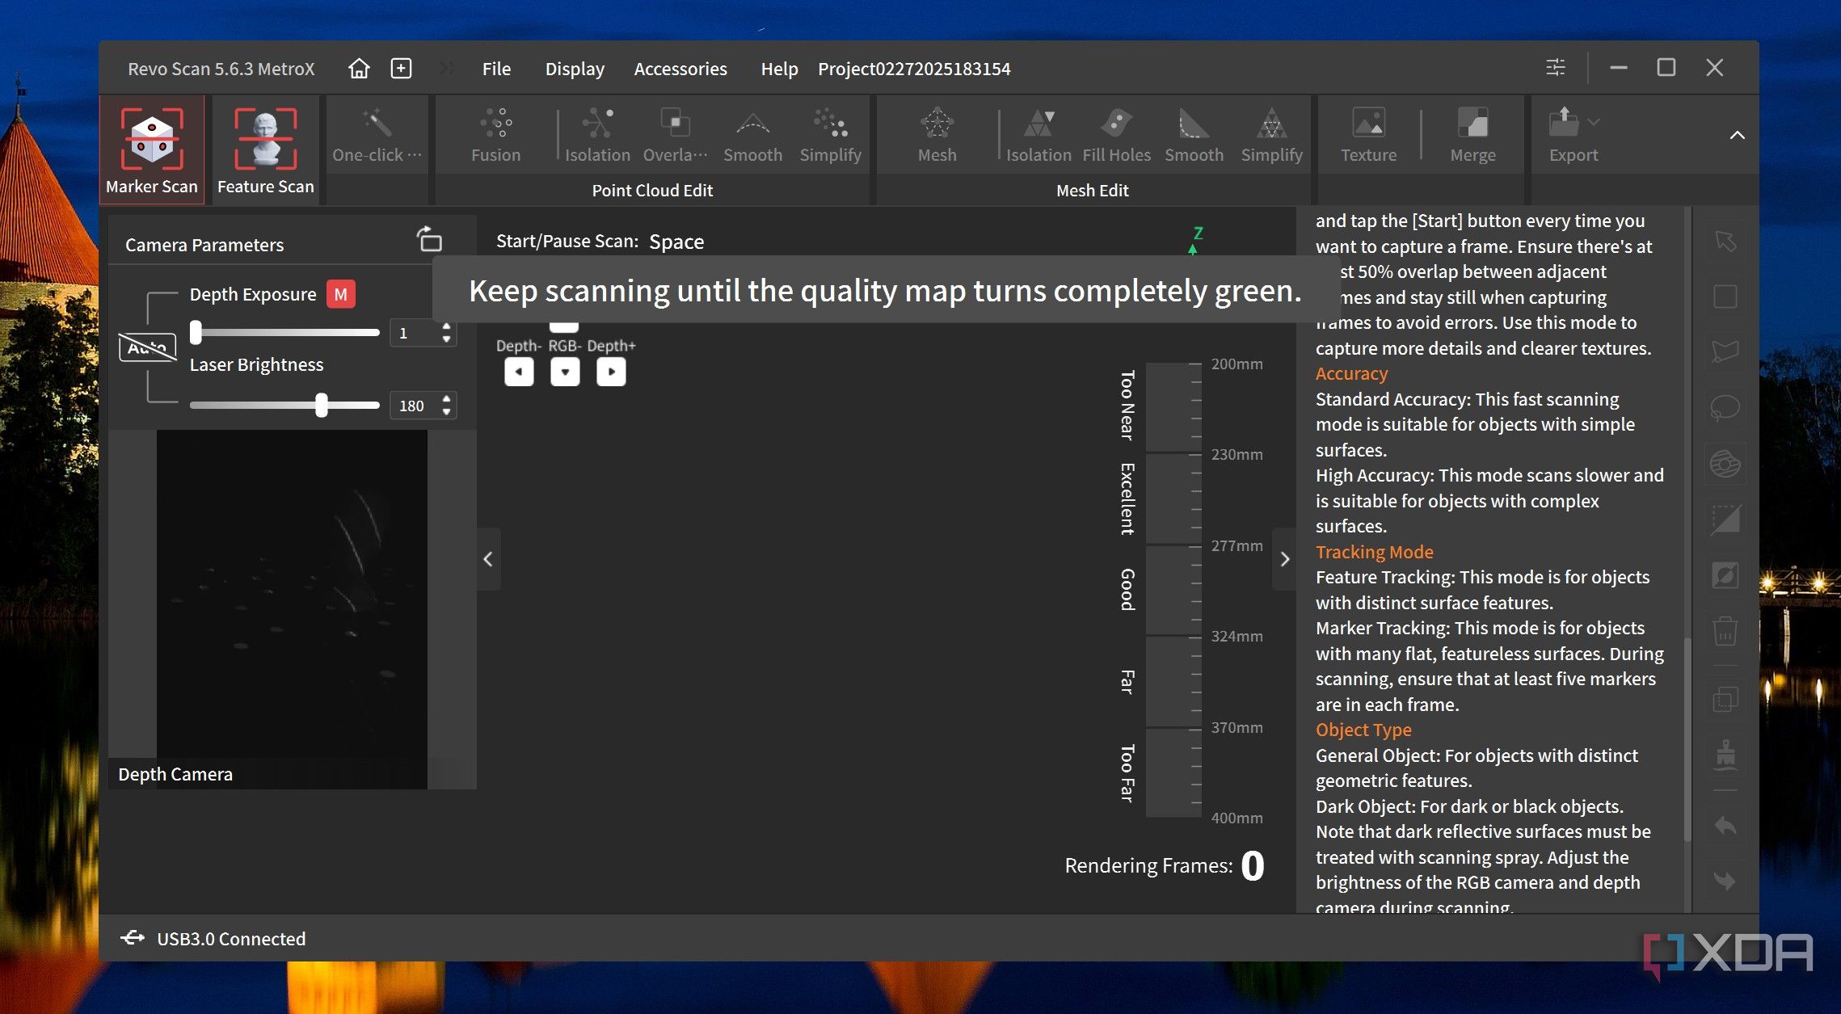
Task: Collapse right help panel arrow
Action: [1284, 559]
